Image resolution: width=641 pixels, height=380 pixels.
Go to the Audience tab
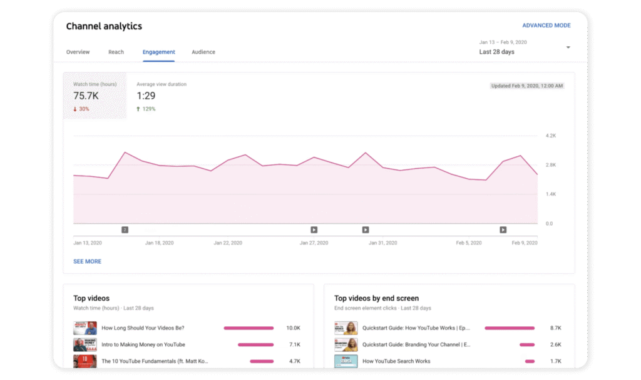click(203, 52)
